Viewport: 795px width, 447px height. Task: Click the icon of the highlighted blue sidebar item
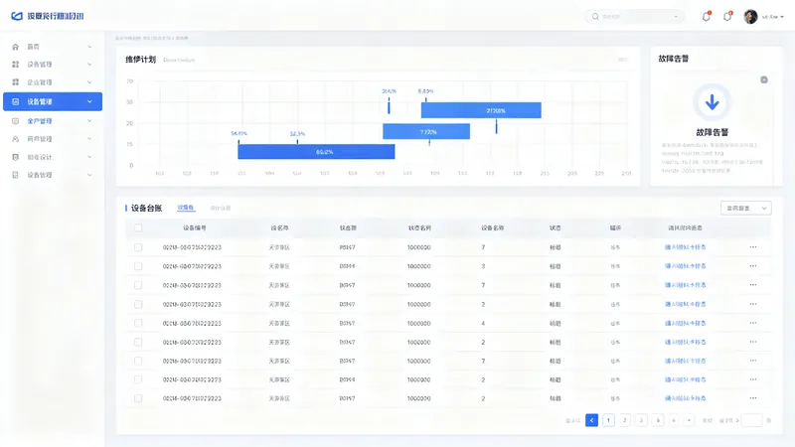click(x=15, y=102)
